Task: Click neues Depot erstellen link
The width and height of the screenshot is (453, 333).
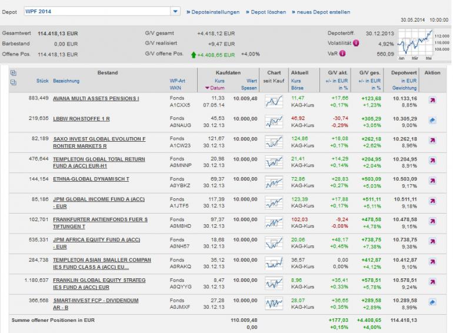Action: [321, 12]
